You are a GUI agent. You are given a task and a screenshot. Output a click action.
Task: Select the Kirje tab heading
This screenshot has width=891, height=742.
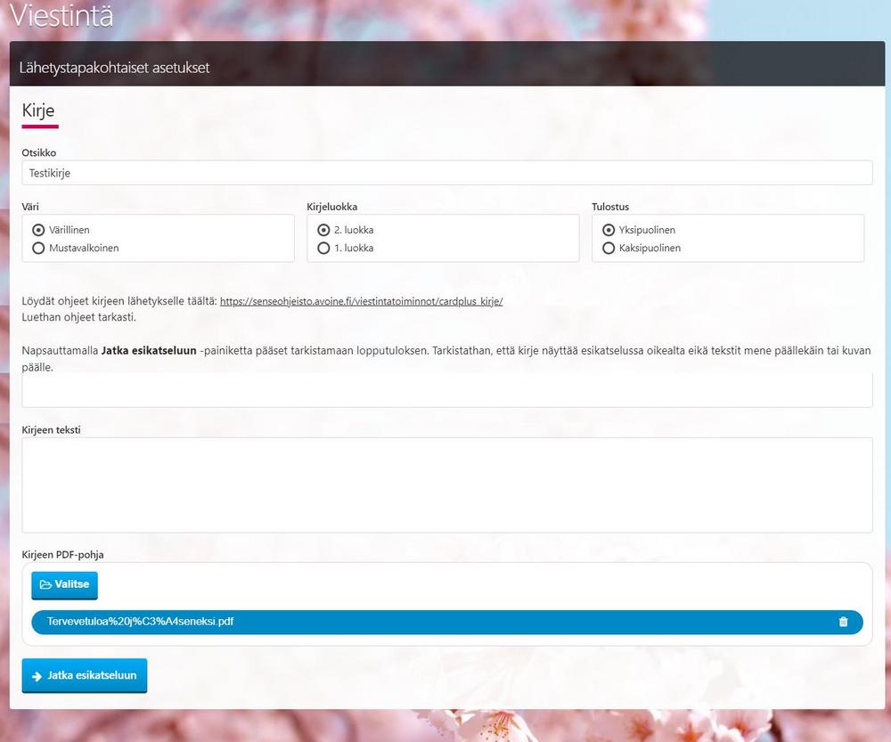click(x=38, y=110)
